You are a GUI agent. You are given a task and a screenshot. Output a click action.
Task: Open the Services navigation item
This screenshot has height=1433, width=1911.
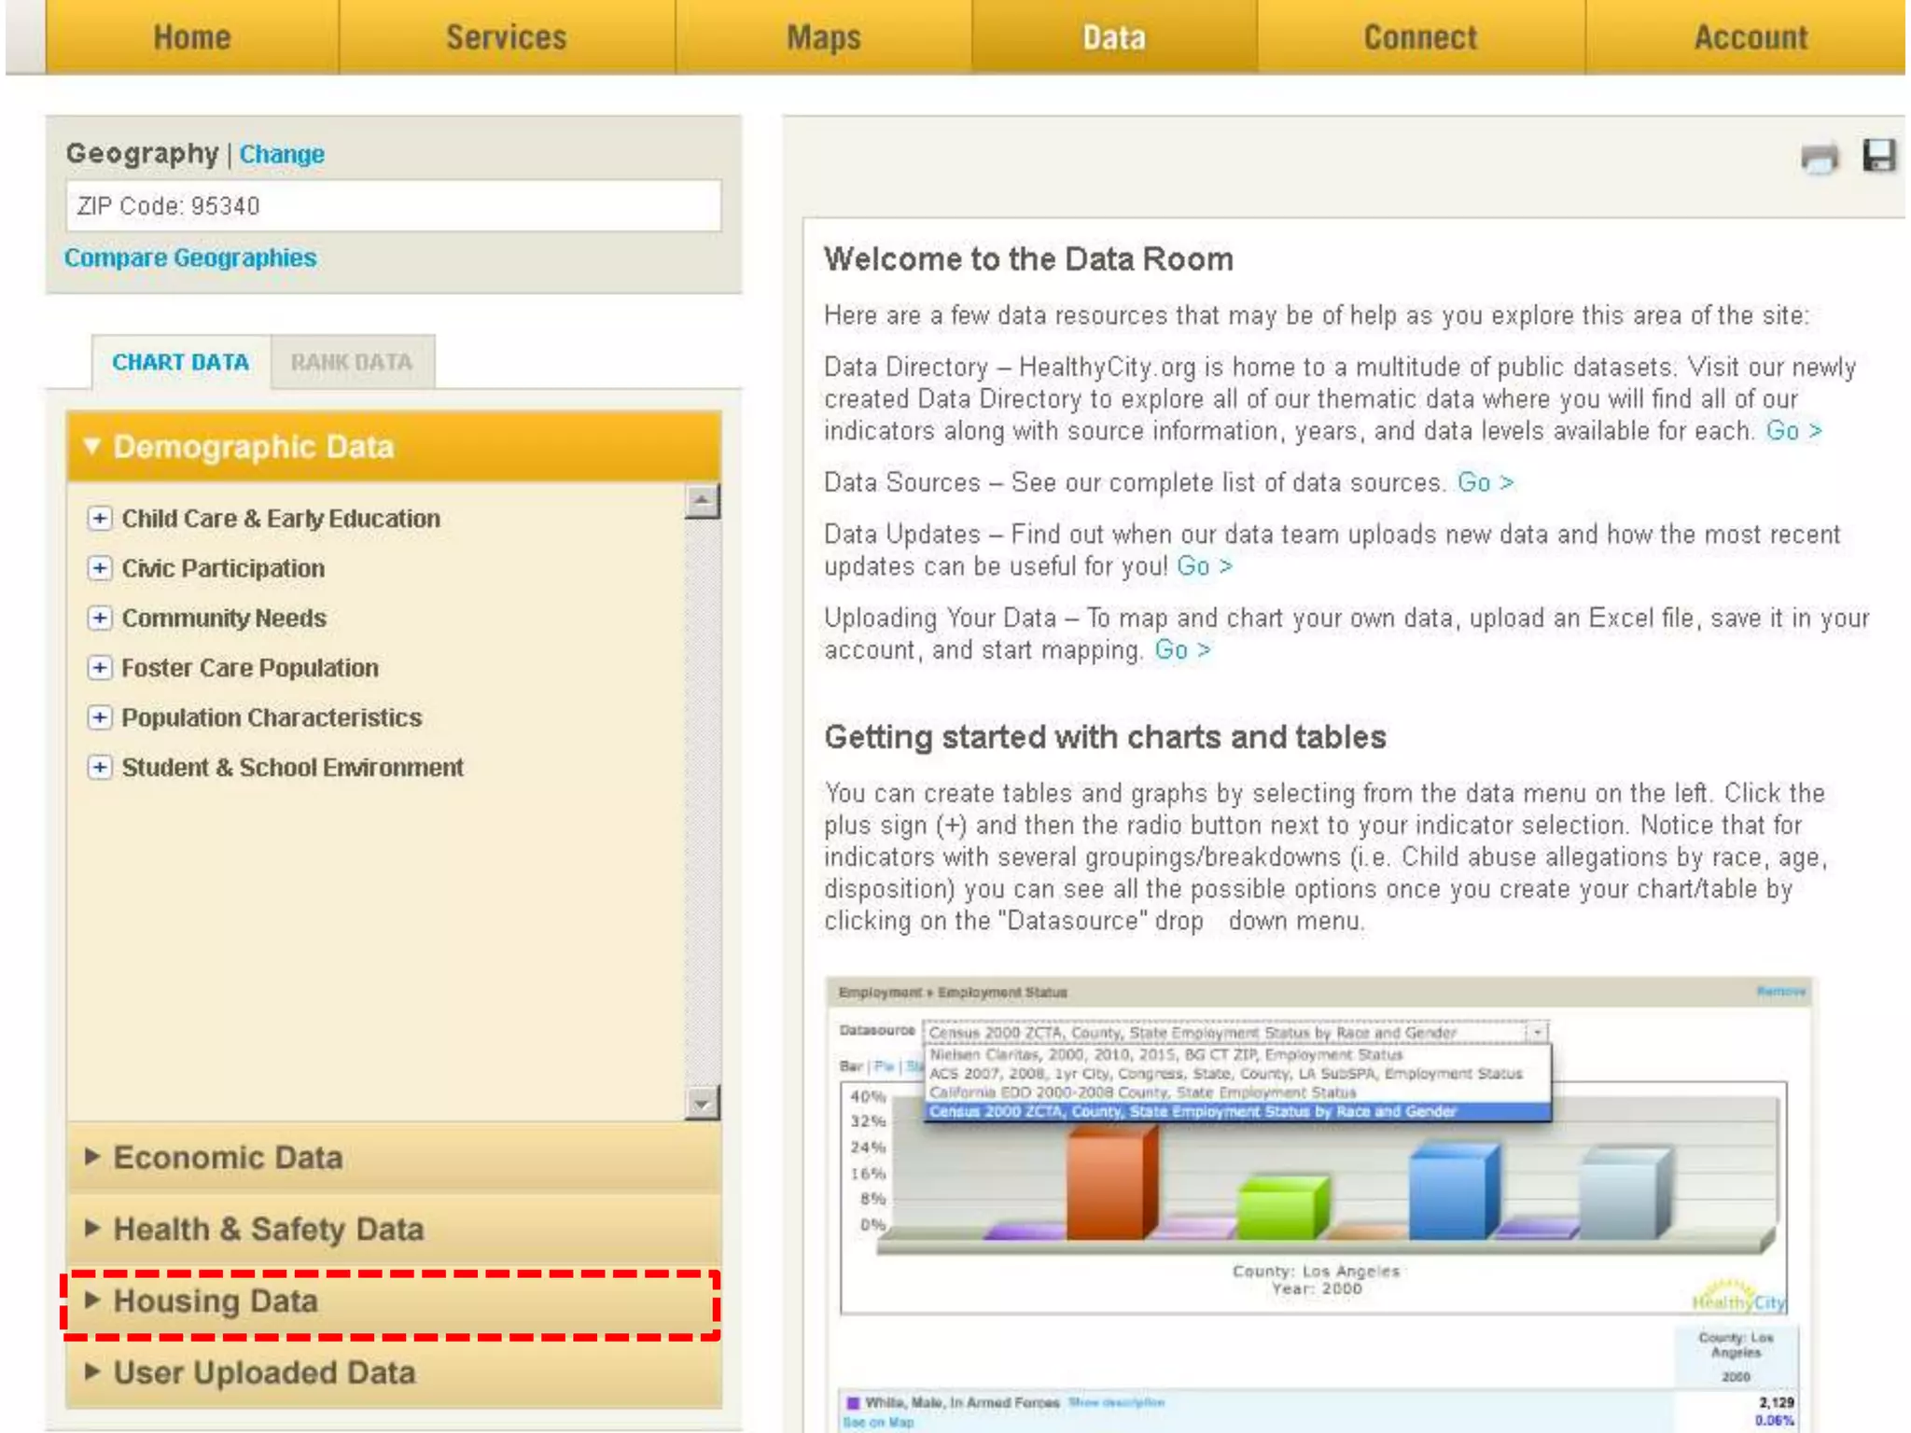[506, 37]
